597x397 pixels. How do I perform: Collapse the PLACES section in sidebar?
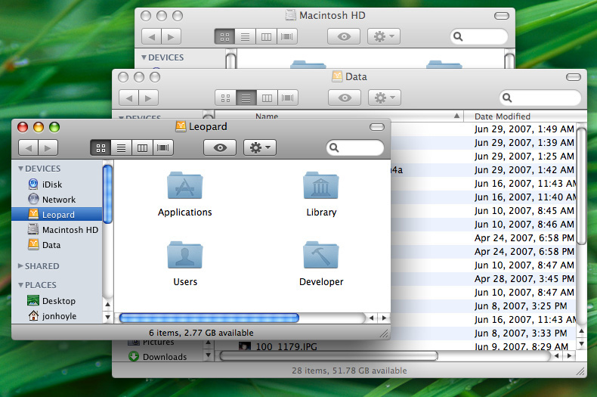click(21, 285)
